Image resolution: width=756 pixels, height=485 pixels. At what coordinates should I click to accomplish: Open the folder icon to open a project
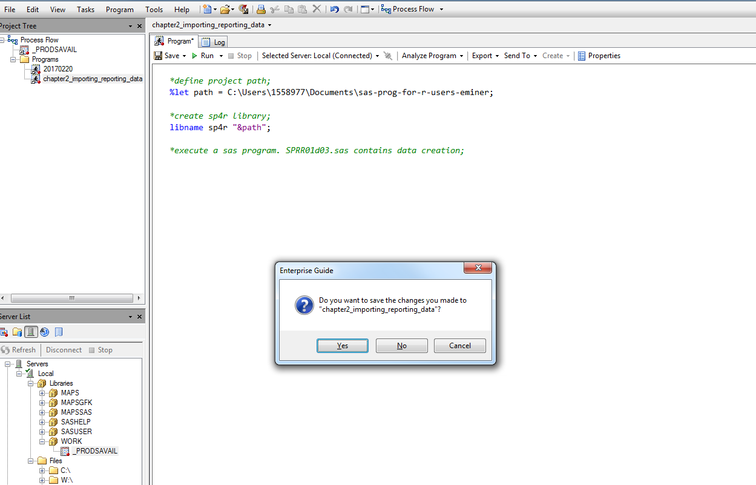tap(225, 9)
